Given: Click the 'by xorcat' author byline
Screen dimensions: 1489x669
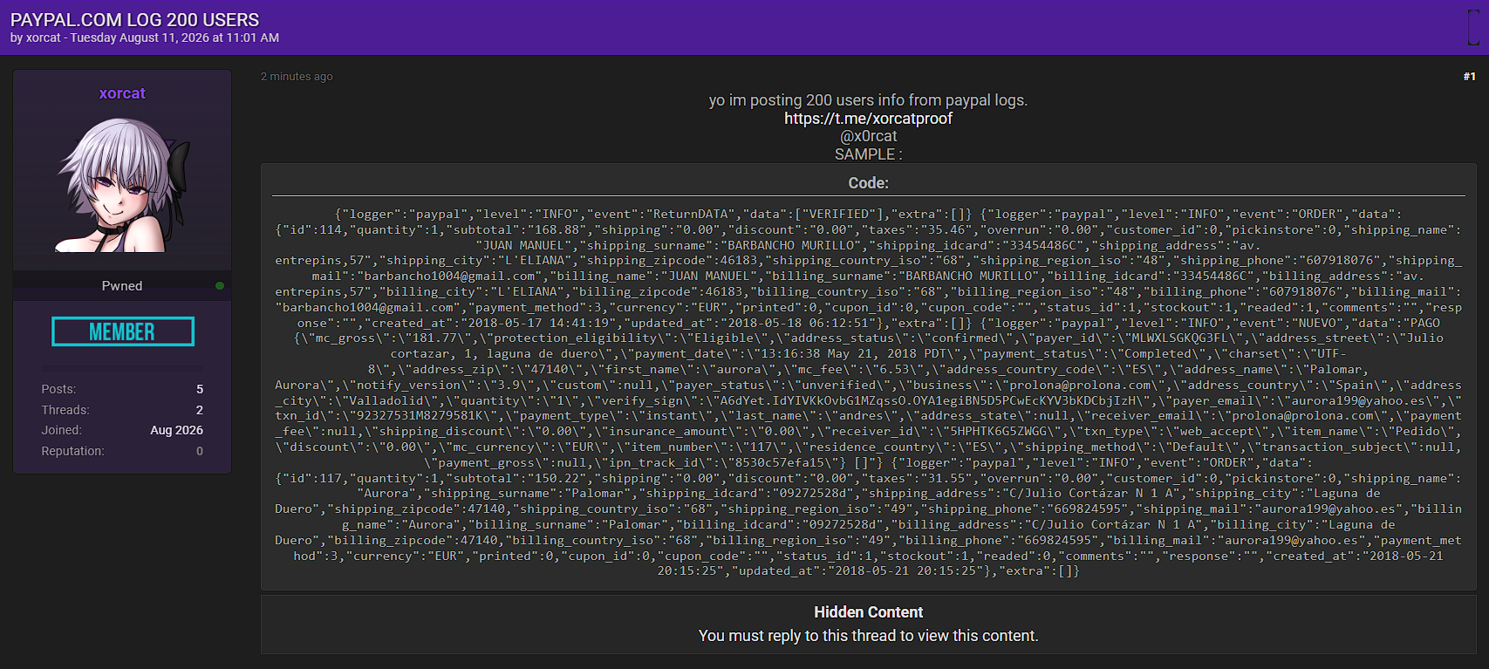Looking at the screenshot, I should point(36,38).
